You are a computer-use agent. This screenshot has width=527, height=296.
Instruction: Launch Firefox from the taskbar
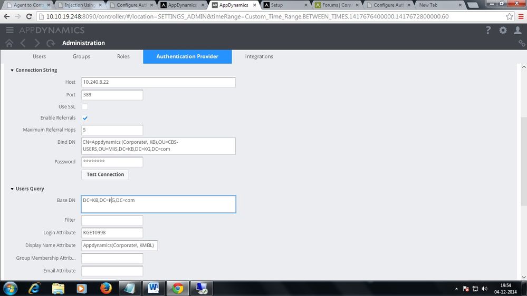106,288
